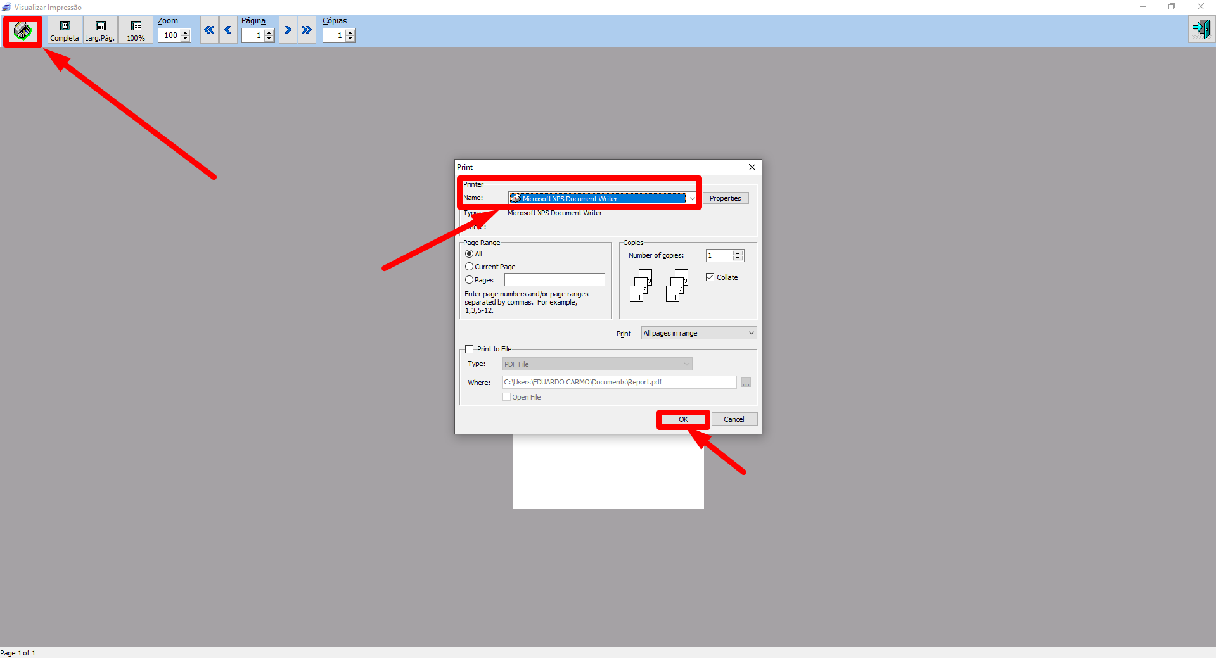1216x658 pixels.
Task: Uncheck the Collate checkbox
Action: click(x=710, y=277)
